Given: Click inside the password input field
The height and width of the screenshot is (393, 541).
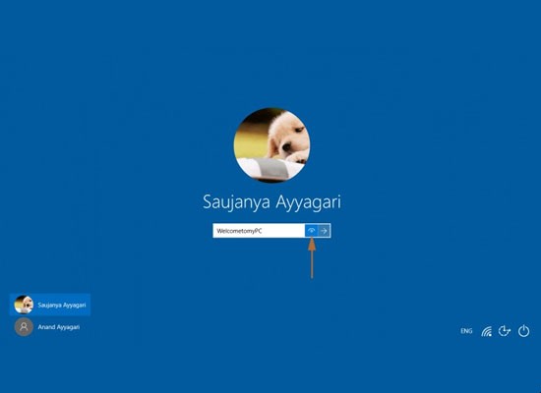Looking at the screenshot, I should coord(259,231).
